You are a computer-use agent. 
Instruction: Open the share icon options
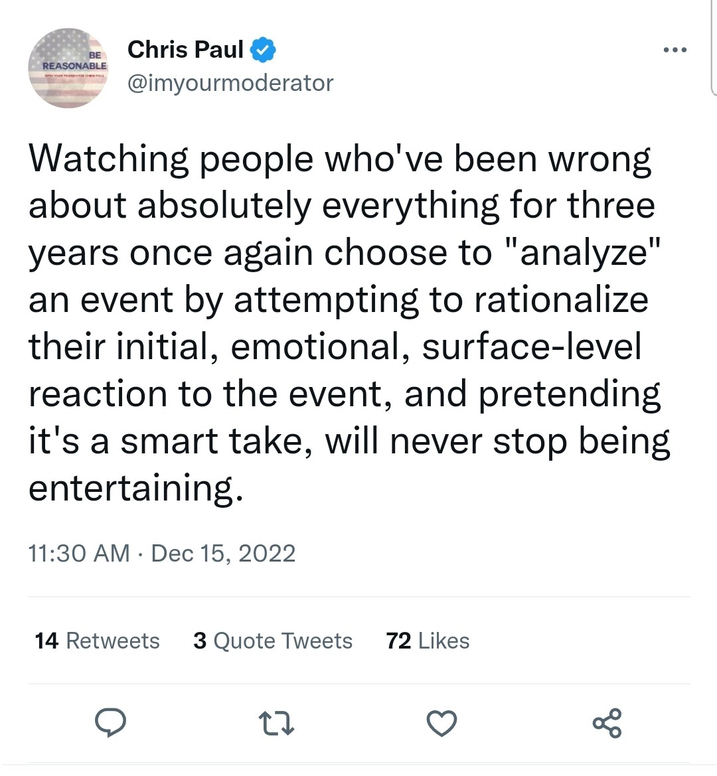pos(607,723)
